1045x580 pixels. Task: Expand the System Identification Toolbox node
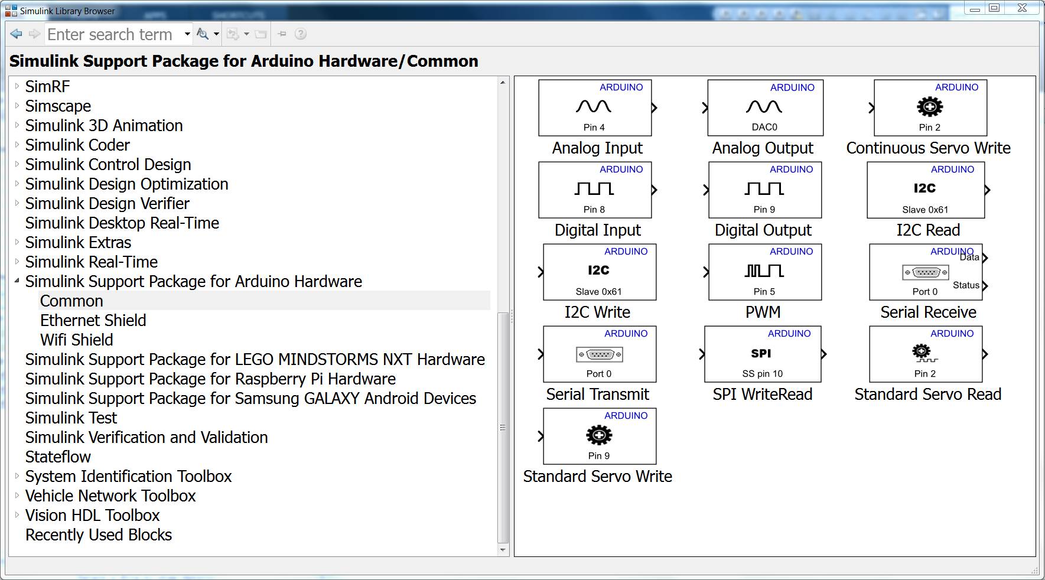coord(17,476)
